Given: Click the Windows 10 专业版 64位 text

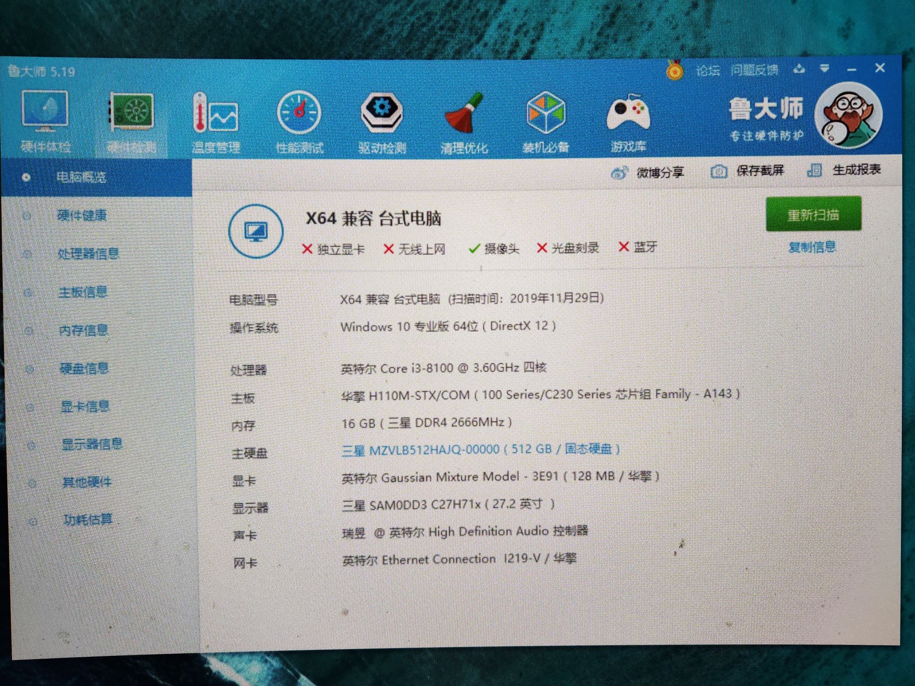Looking at the screenshot, I should point(448,327).
